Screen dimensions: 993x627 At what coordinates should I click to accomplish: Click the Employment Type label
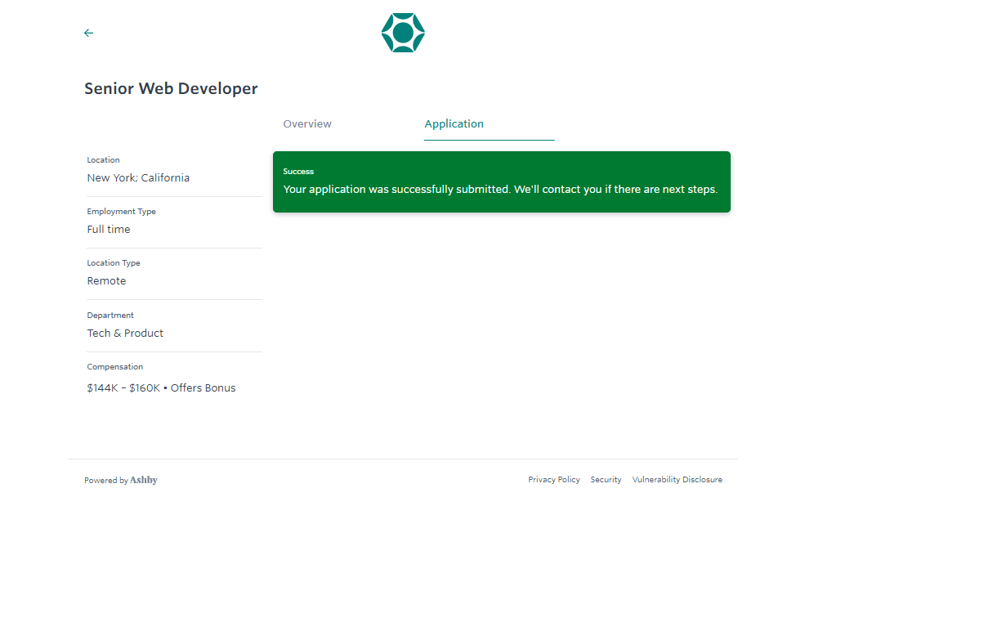click(x=121, y=212)
